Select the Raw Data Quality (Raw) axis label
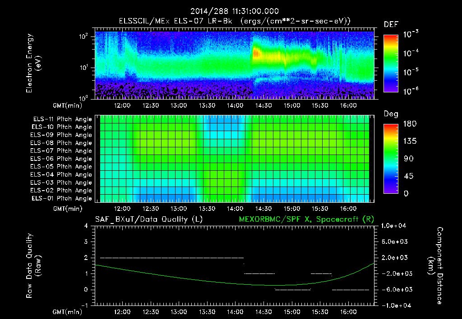The image size is (462, 319). point(33,266)
